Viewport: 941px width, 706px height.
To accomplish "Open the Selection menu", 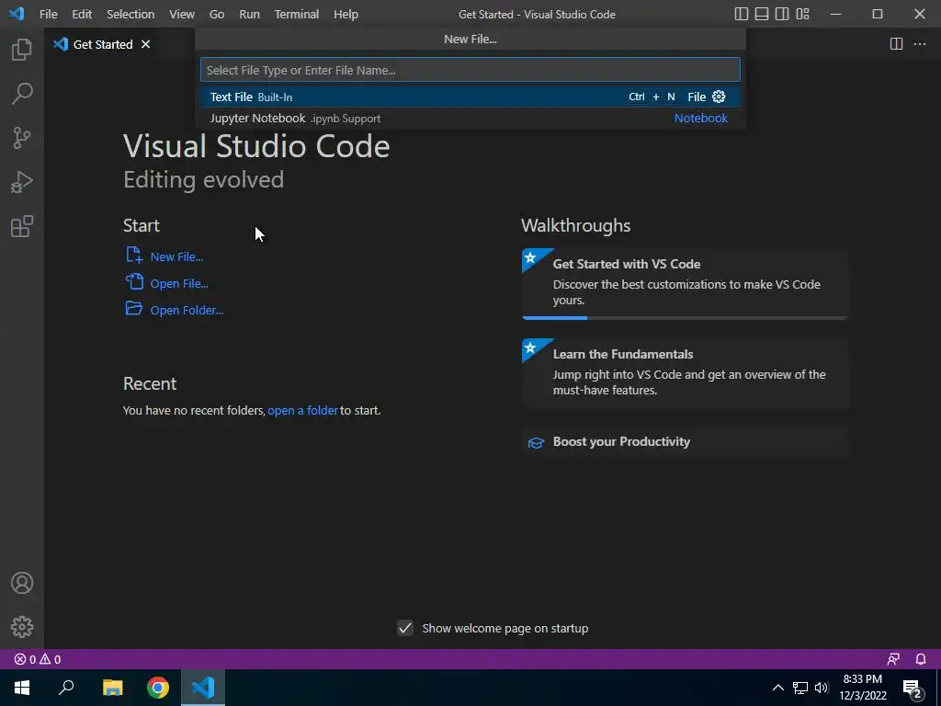I will pyautogui.click(x=130, y=14).
